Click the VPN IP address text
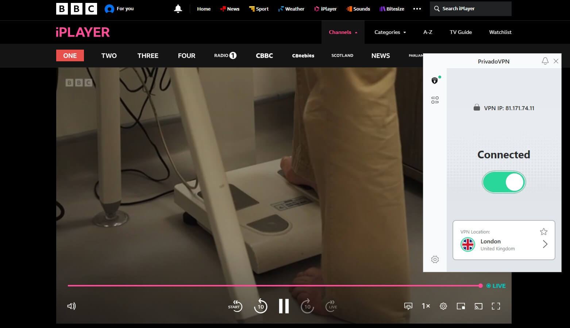This screenshot has height=328, width=570. [x=509, y=108]
